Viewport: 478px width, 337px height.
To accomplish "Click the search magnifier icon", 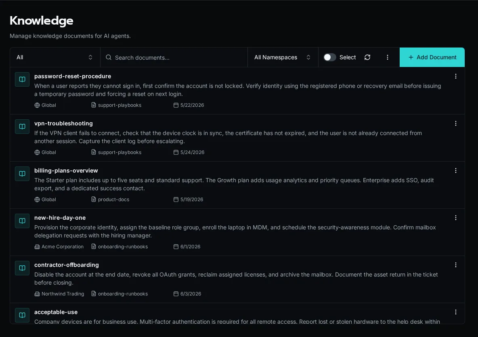I will pyautogui.click(x=109, y=57).
